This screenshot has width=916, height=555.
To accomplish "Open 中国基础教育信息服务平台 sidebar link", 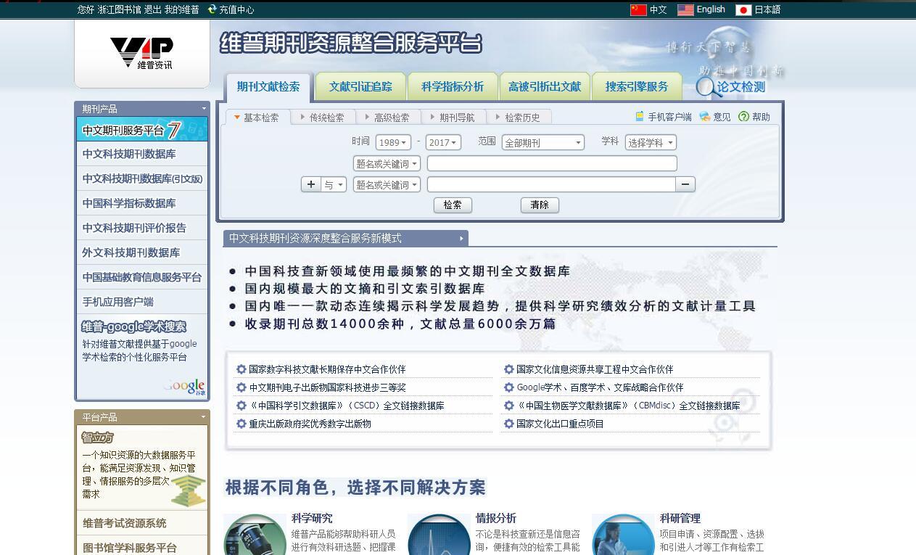I will [142, 277].
